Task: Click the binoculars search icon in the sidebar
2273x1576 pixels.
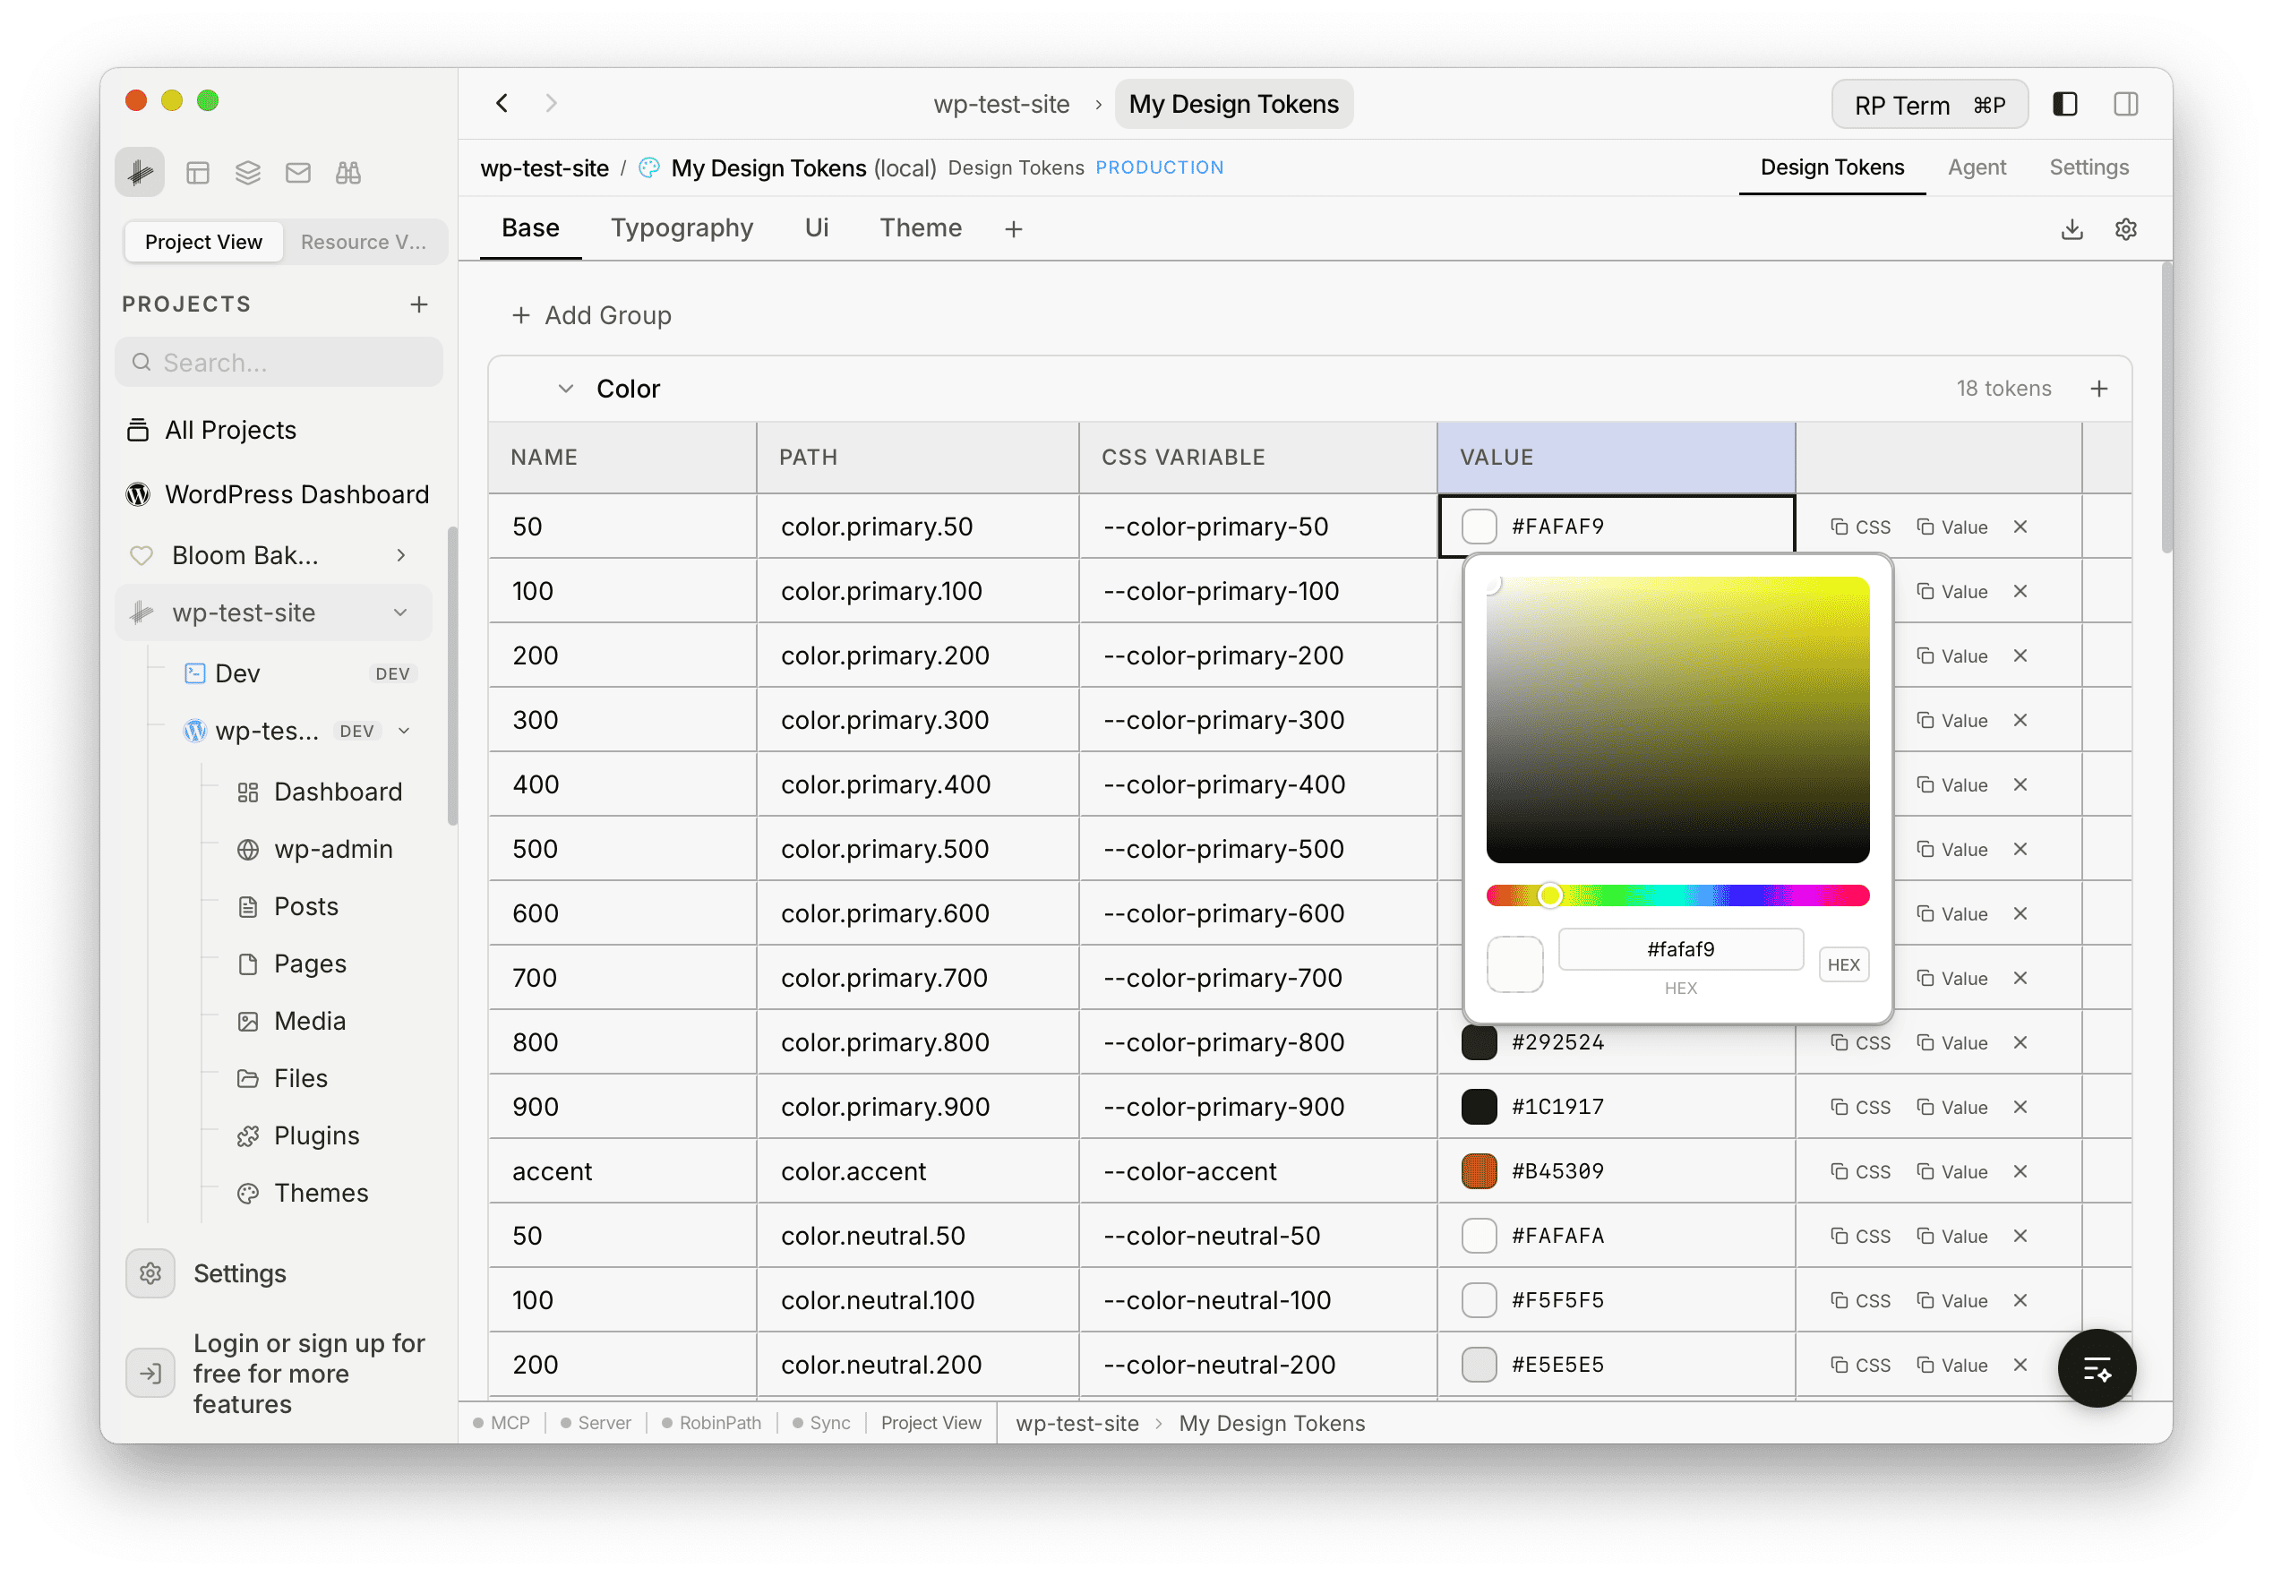Action: [x=348, y=172]
